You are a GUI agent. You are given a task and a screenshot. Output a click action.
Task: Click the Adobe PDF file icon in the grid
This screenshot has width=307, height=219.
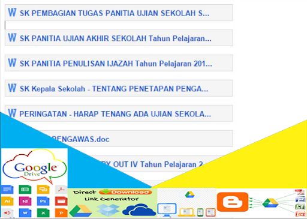pos(61,190)
